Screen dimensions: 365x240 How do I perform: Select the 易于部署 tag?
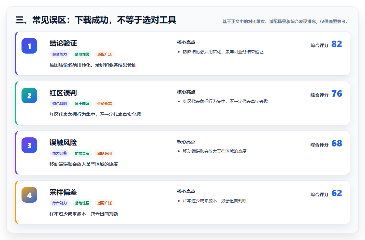tap(82, 104)
